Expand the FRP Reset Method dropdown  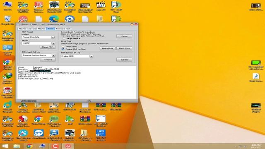pyautogui.click(x=53, y=37)
